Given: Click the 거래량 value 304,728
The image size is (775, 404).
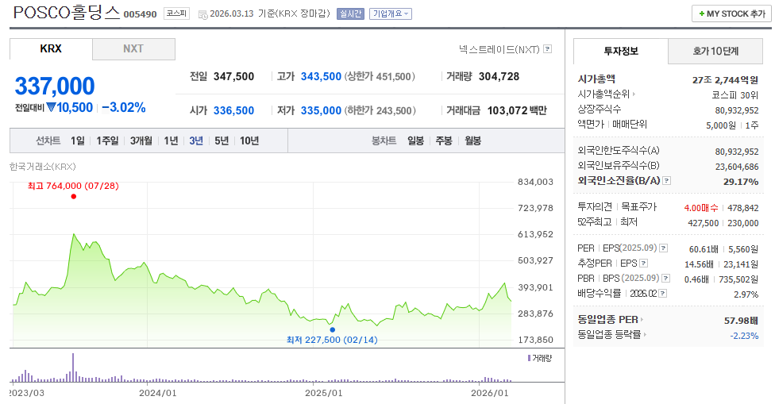Looking at the screenshot, I should click(x=499, y=76).
